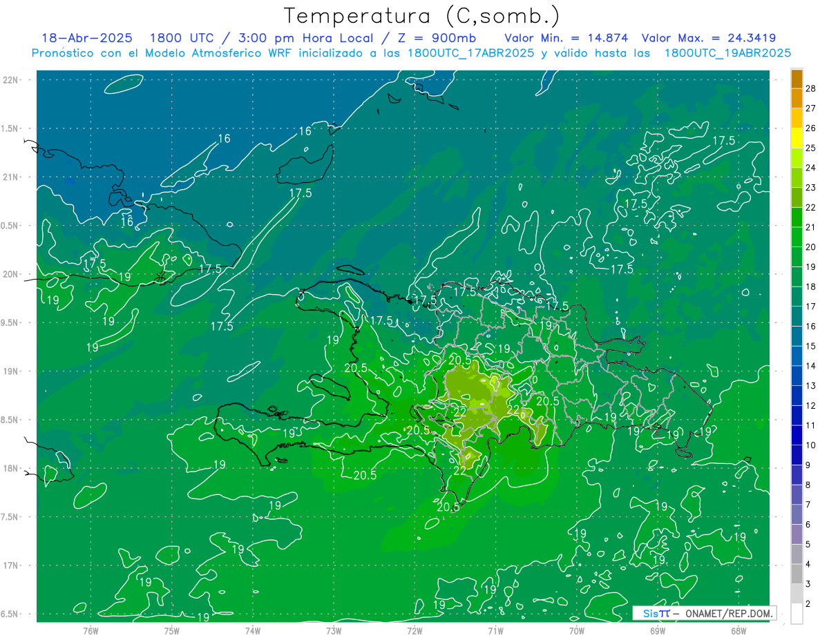Click the date '18-Abr-2025' in the header
829x640 pixels.
point(86,38)
